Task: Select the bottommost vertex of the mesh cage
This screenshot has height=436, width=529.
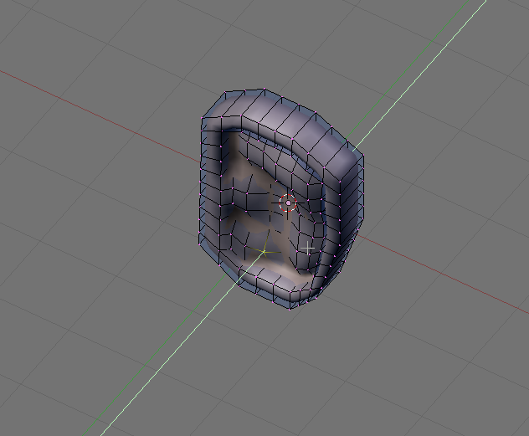Action: tap(290, 309)
